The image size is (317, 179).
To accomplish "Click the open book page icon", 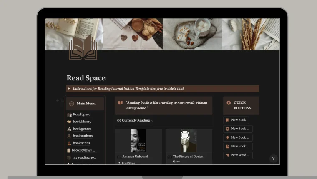I will tap(83, 48).
